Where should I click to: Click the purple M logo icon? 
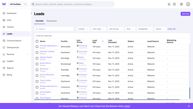coord(4,4)
